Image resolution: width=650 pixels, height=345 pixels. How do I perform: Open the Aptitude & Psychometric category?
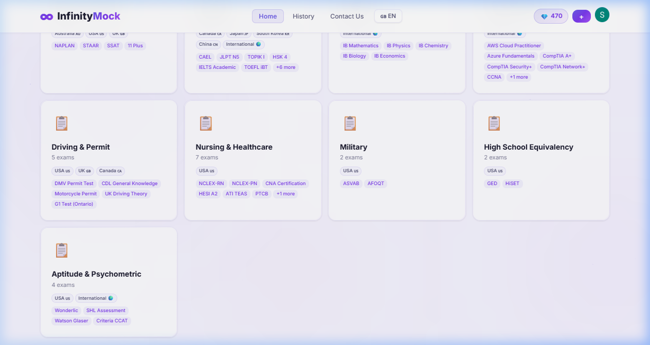pyautogui.click(x=96, y=274)
